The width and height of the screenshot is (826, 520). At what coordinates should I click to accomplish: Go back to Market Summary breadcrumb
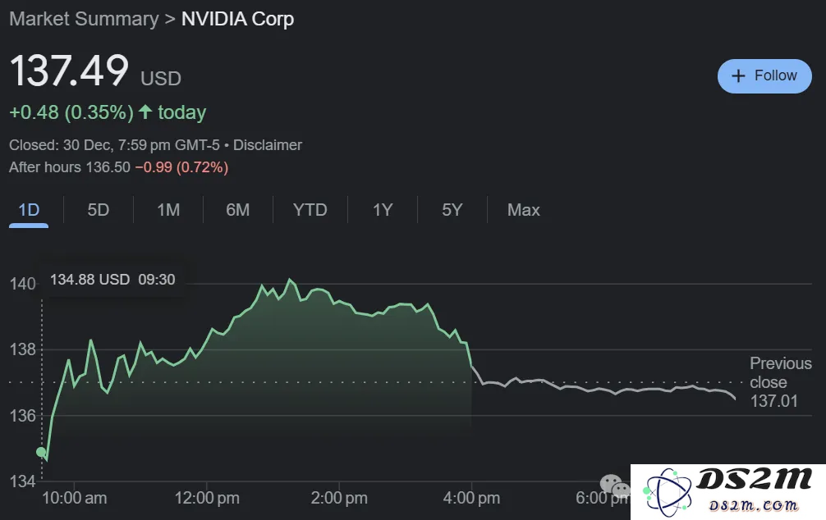(84, 19)
